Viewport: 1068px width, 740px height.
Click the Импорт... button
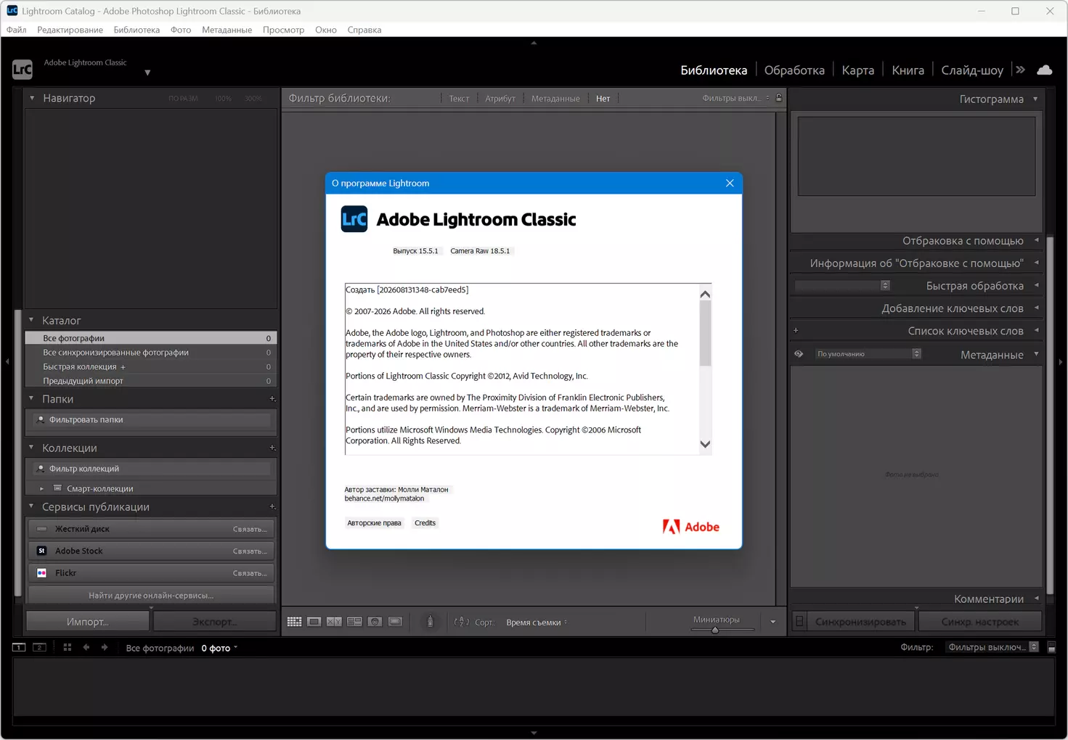coord(88,622)
